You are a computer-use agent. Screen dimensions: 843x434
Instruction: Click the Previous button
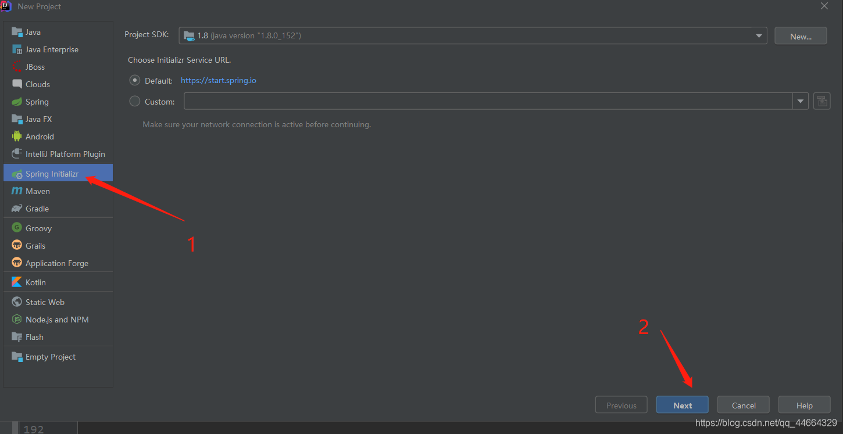(x=621, y=405)
